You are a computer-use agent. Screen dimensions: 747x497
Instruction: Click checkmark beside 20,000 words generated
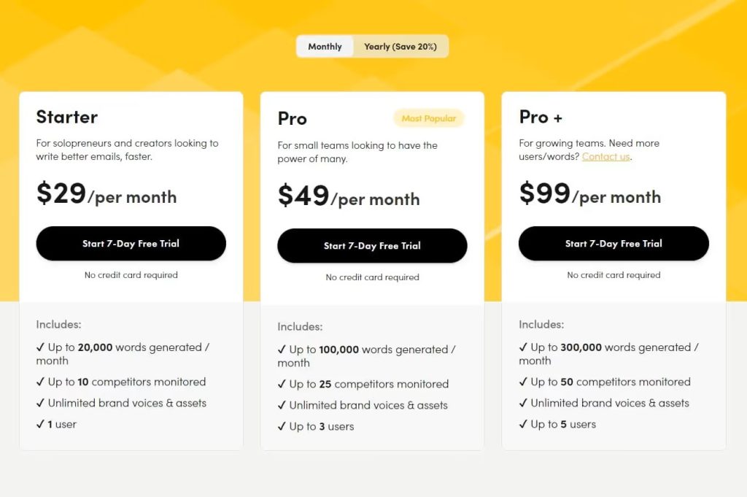(x=40, y=347)
